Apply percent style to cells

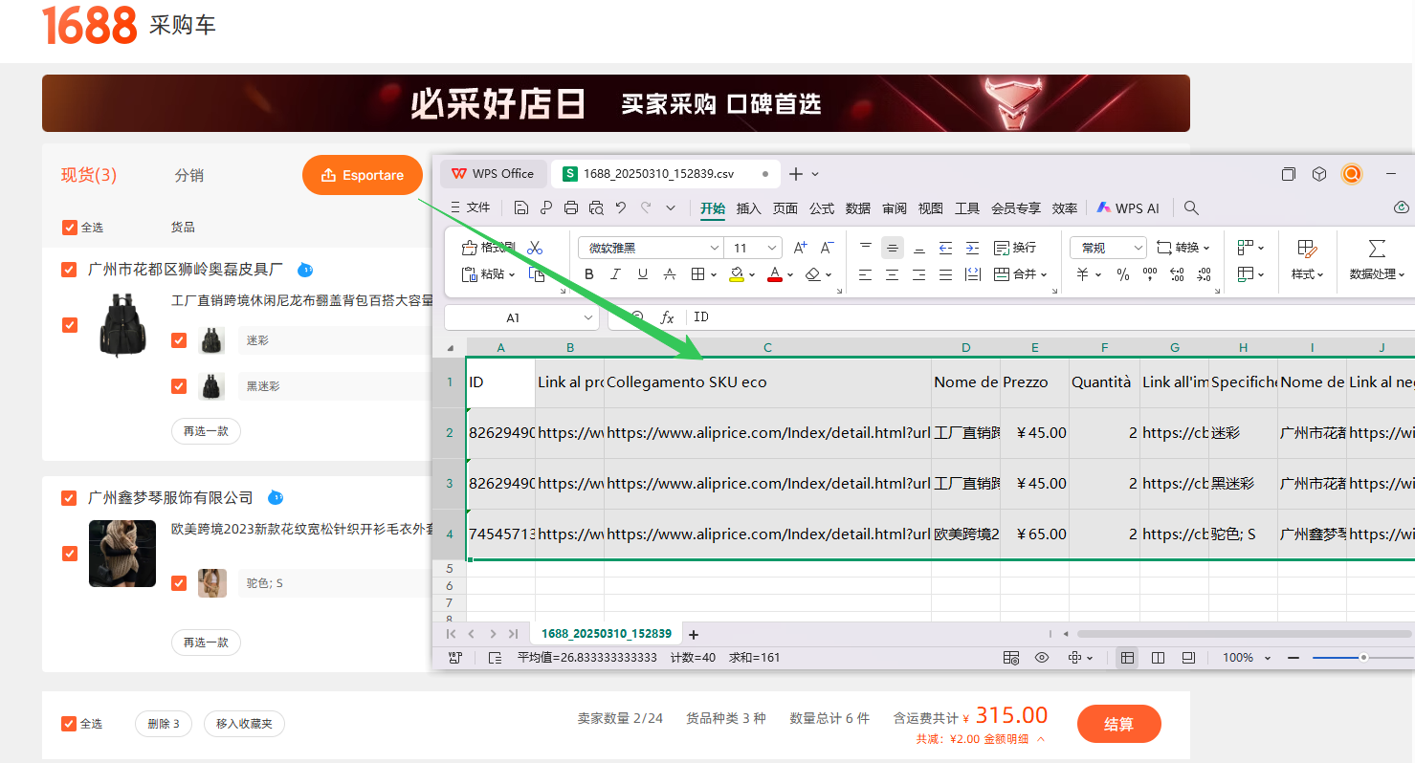(1123, 274)
